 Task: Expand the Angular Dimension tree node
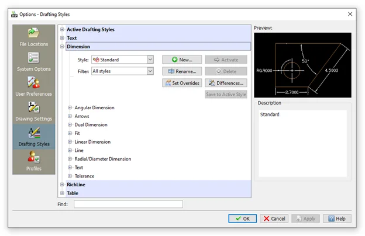pos(70,107)
